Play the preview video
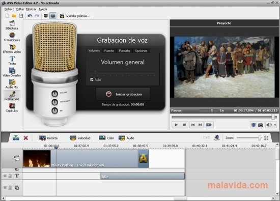This screenshot has height=201, width=280. point(176,125)
